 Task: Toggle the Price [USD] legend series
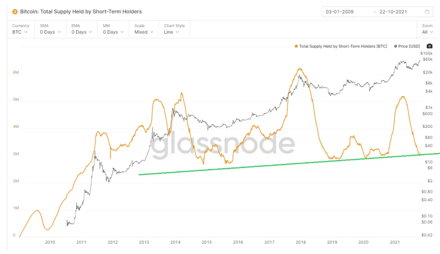point(409,46)
